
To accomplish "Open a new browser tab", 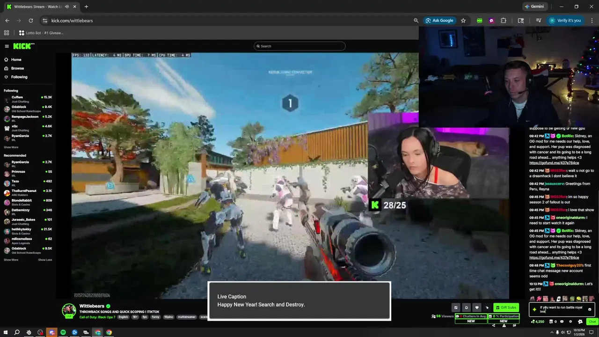I will (86, 7).
